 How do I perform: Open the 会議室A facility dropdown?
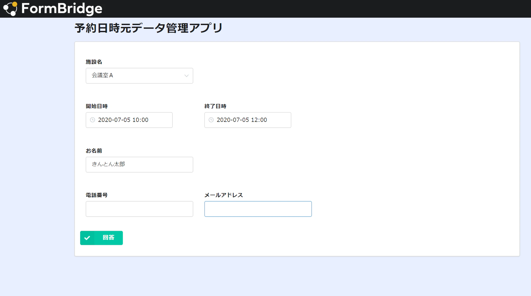click(x=134, y=76)
